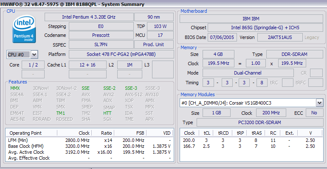Image resolution: width=327 pixels, height=169 pixels.
Task: Click the motherboard name field IBM IBM
Action: click(251, 19)
